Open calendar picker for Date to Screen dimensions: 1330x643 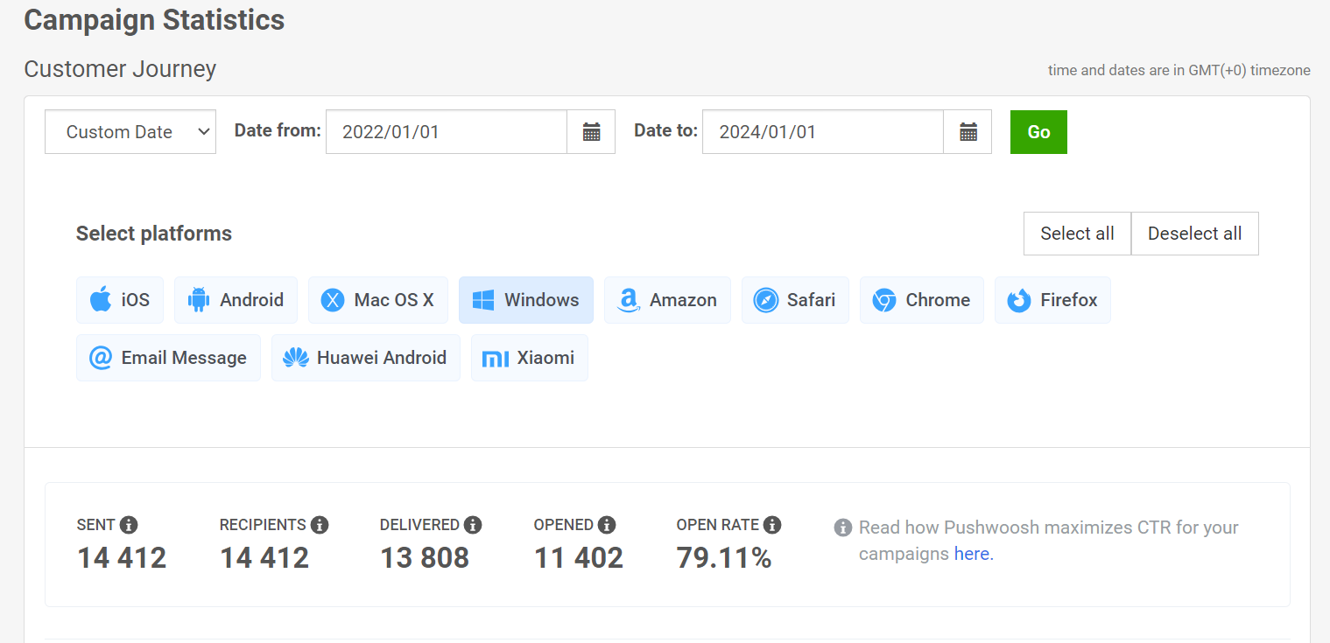click(x=968, y=131)
